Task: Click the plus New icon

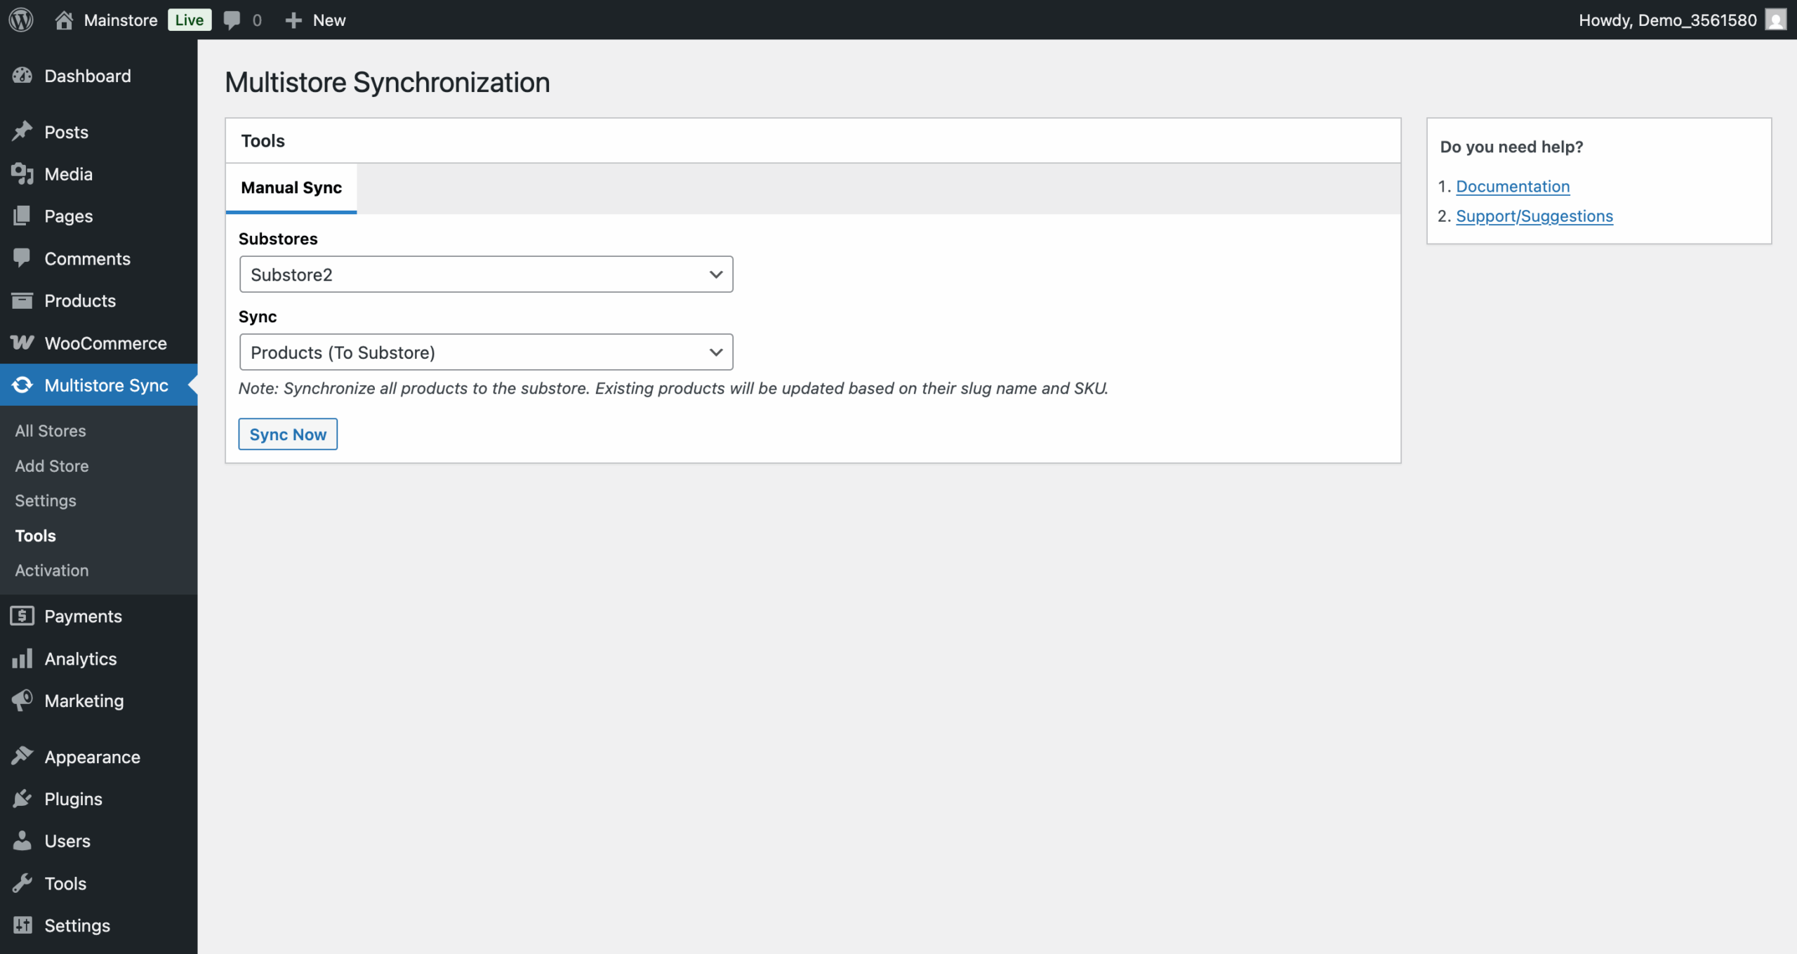Action: point(293,20)
